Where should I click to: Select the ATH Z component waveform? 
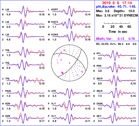pos(71,93)
